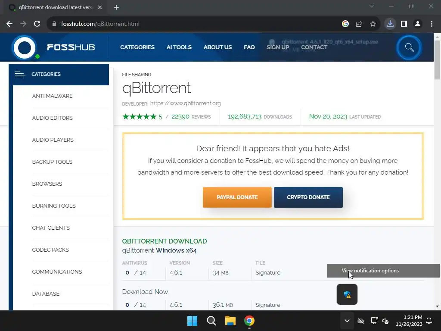Click View notification options tooltip
The height and width of the screenshot is (331, 441).
pos(383,271)
